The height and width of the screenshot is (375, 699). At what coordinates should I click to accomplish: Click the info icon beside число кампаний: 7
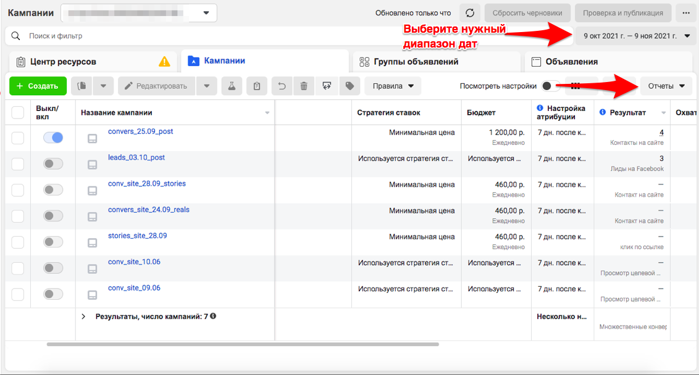213,316
